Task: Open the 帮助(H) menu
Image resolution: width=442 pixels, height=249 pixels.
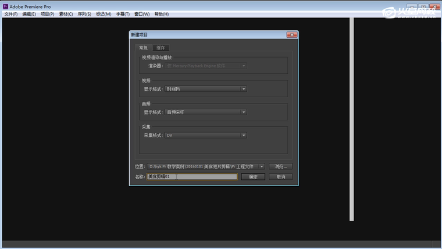Action: click(161, 14)
